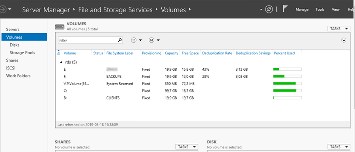Select iSCSI in the sidebar

pos(24,68)
